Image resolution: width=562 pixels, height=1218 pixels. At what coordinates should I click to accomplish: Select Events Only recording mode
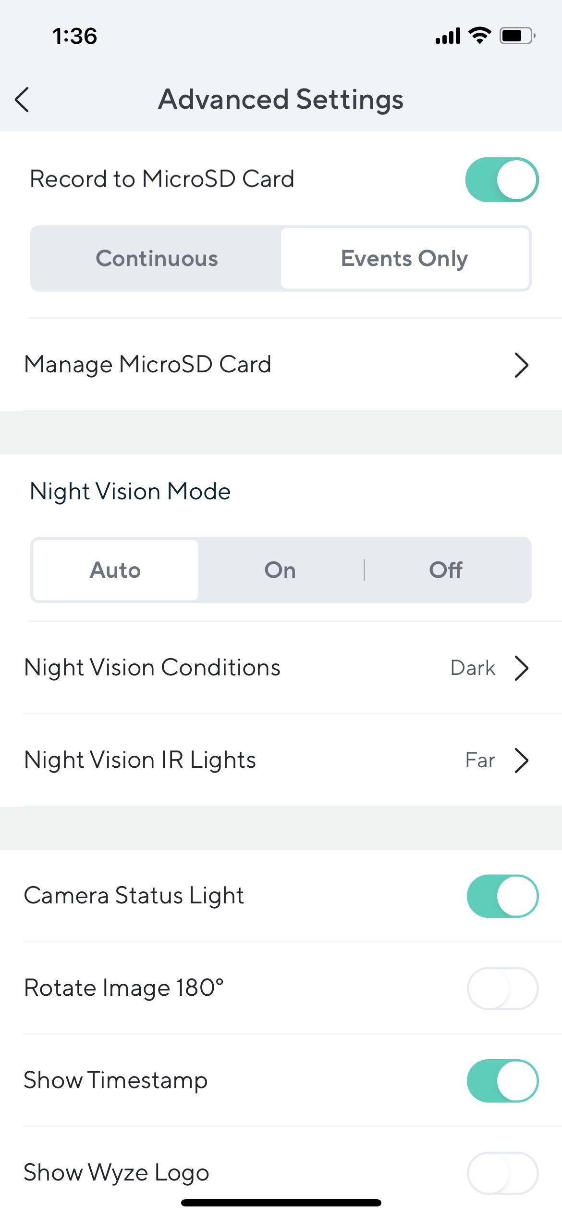point(404,258)
